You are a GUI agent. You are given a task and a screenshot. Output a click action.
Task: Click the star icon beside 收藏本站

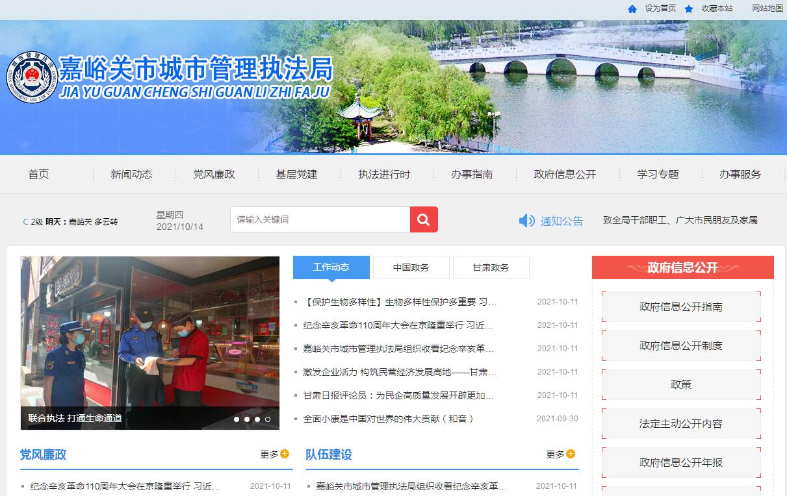point(689,8)
